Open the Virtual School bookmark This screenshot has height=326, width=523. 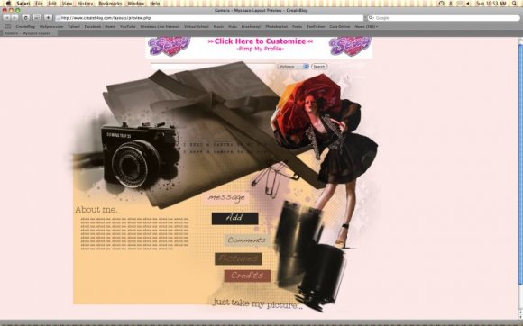pos(197,26)
